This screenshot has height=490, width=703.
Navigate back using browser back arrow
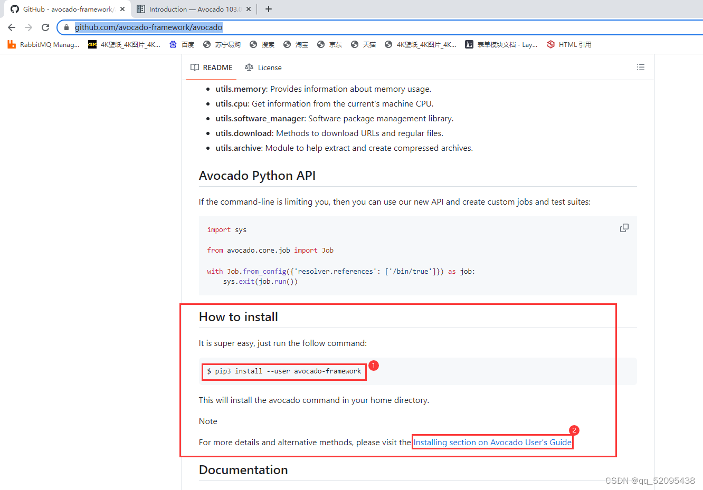point(11,27)
